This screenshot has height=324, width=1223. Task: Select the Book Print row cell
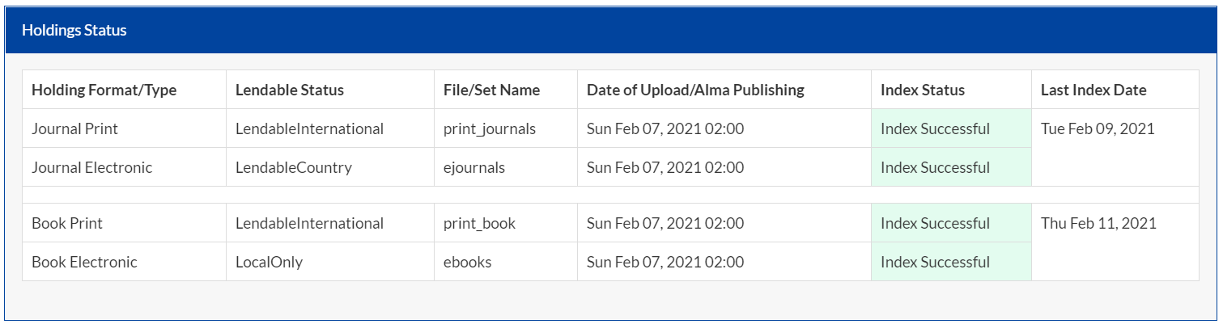point(67,223)
